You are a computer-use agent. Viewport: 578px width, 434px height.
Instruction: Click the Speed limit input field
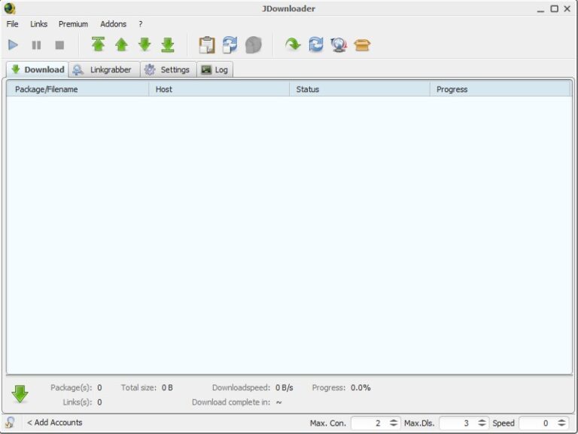pos(538,423)
